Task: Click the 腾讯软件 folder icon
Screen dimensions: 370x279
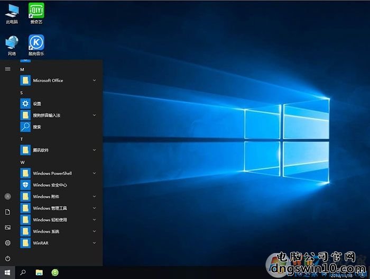Action: (x=25, y=150)
